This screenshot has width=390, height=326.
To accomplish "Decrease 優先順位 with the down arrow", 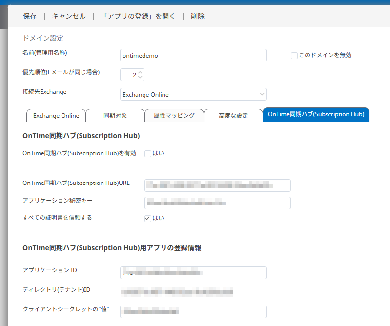I will pos(140,77).
